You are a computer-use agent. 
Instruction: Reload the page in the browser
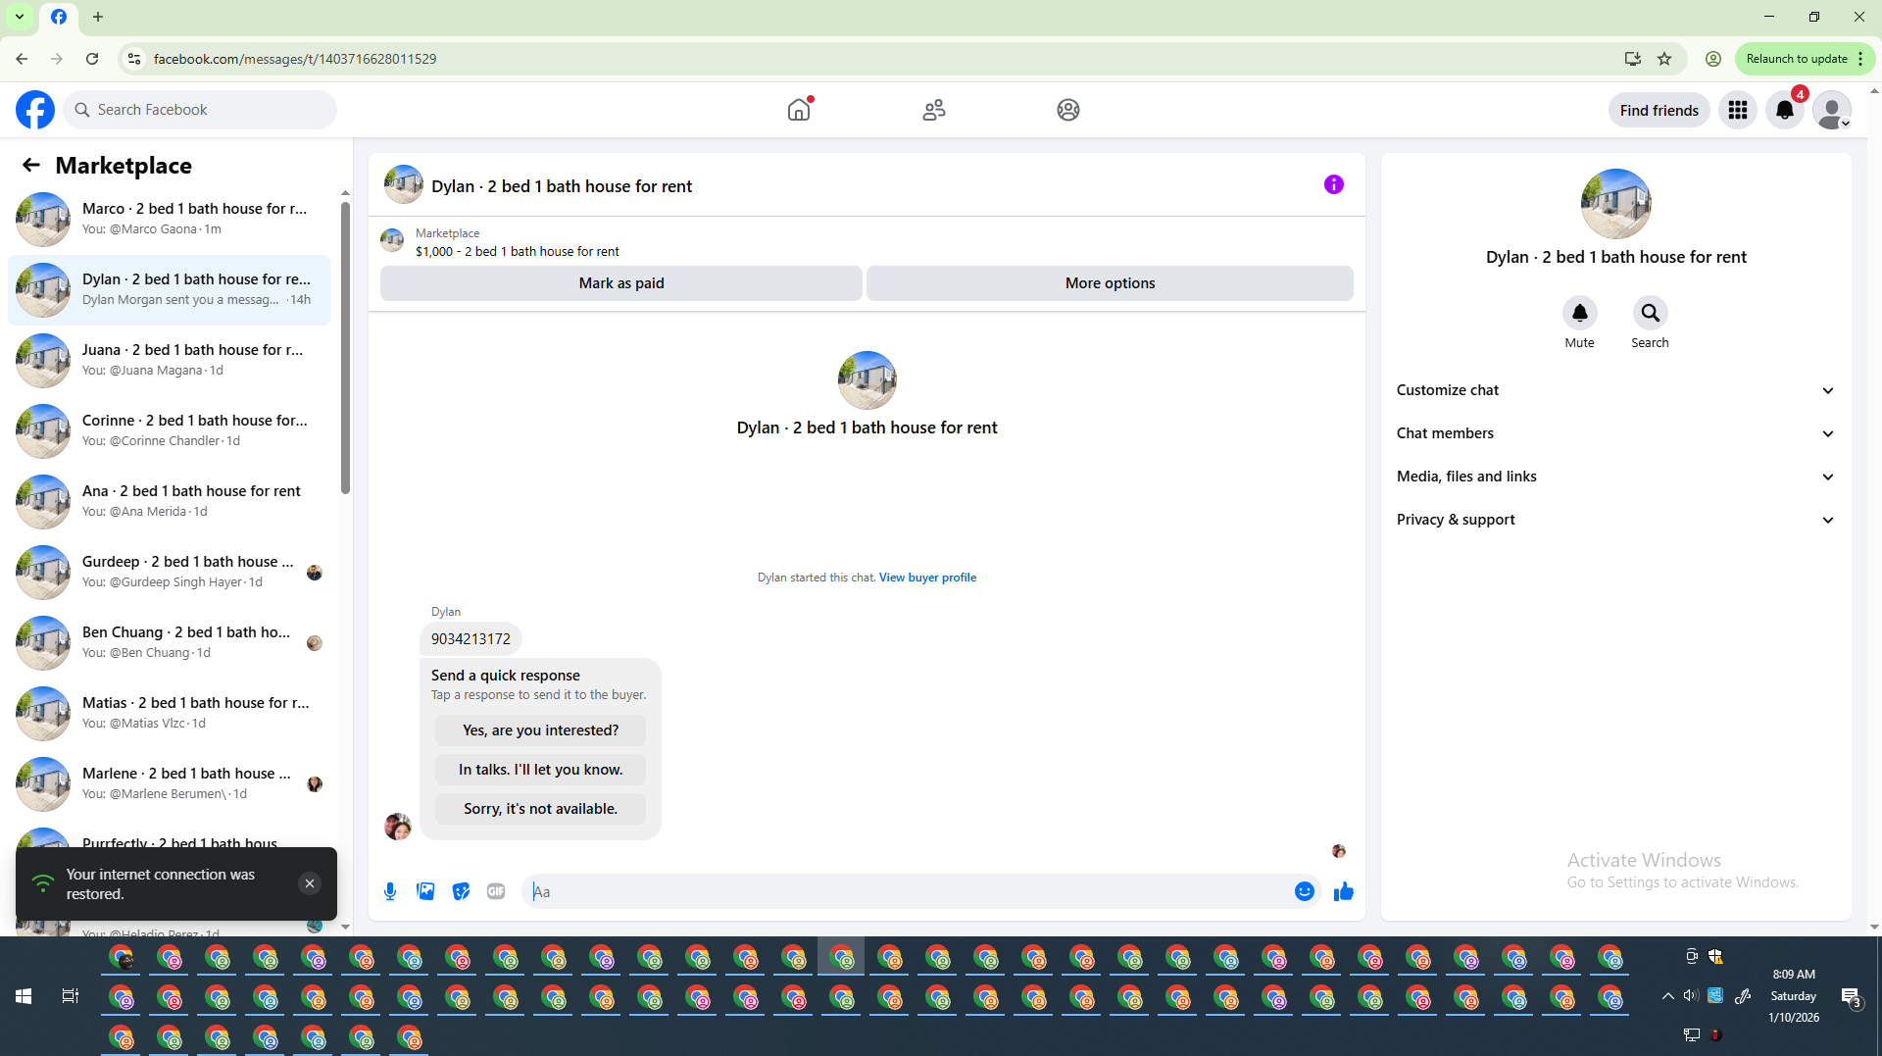coord(92,59)
